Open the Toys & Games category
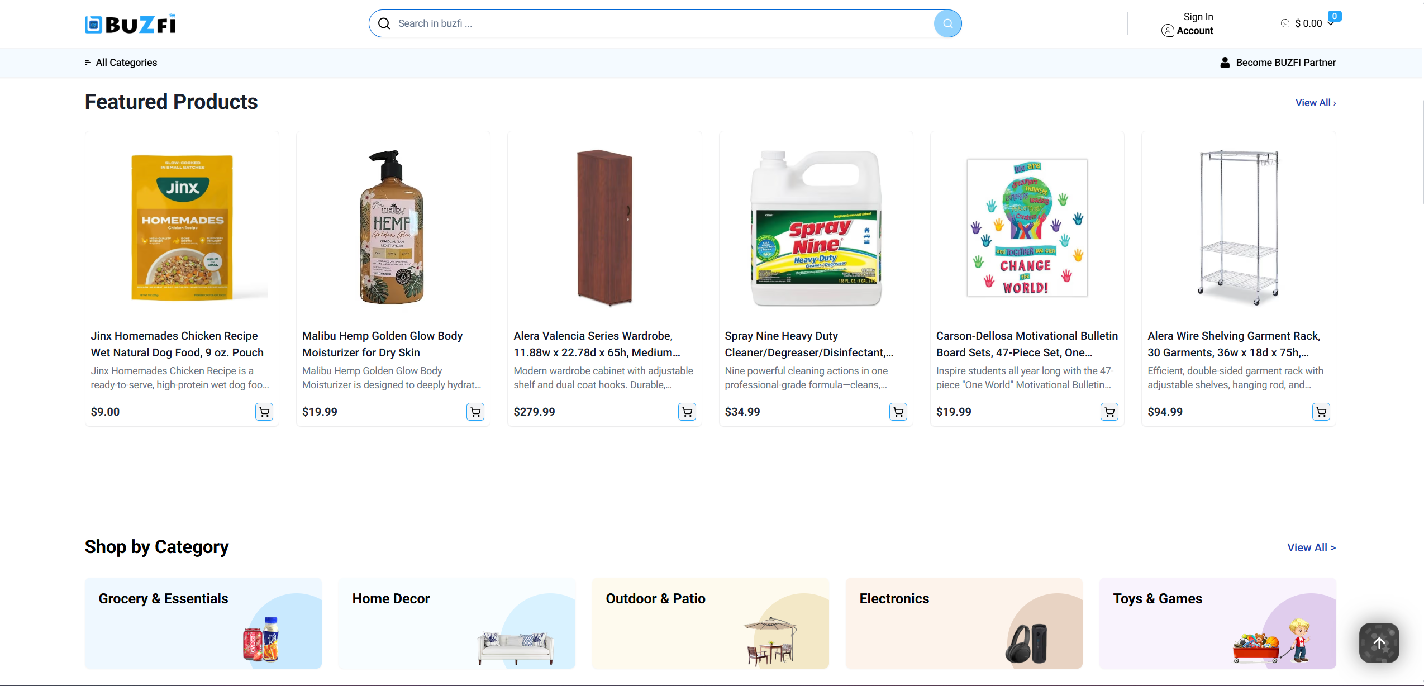Screen dimensions: 1424x686 tap(1217, 623)
